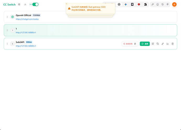Edit the Sub2API provider
The width and height of the screenshot is (181, 130).
pyautogui.click(x=153, y=44)
